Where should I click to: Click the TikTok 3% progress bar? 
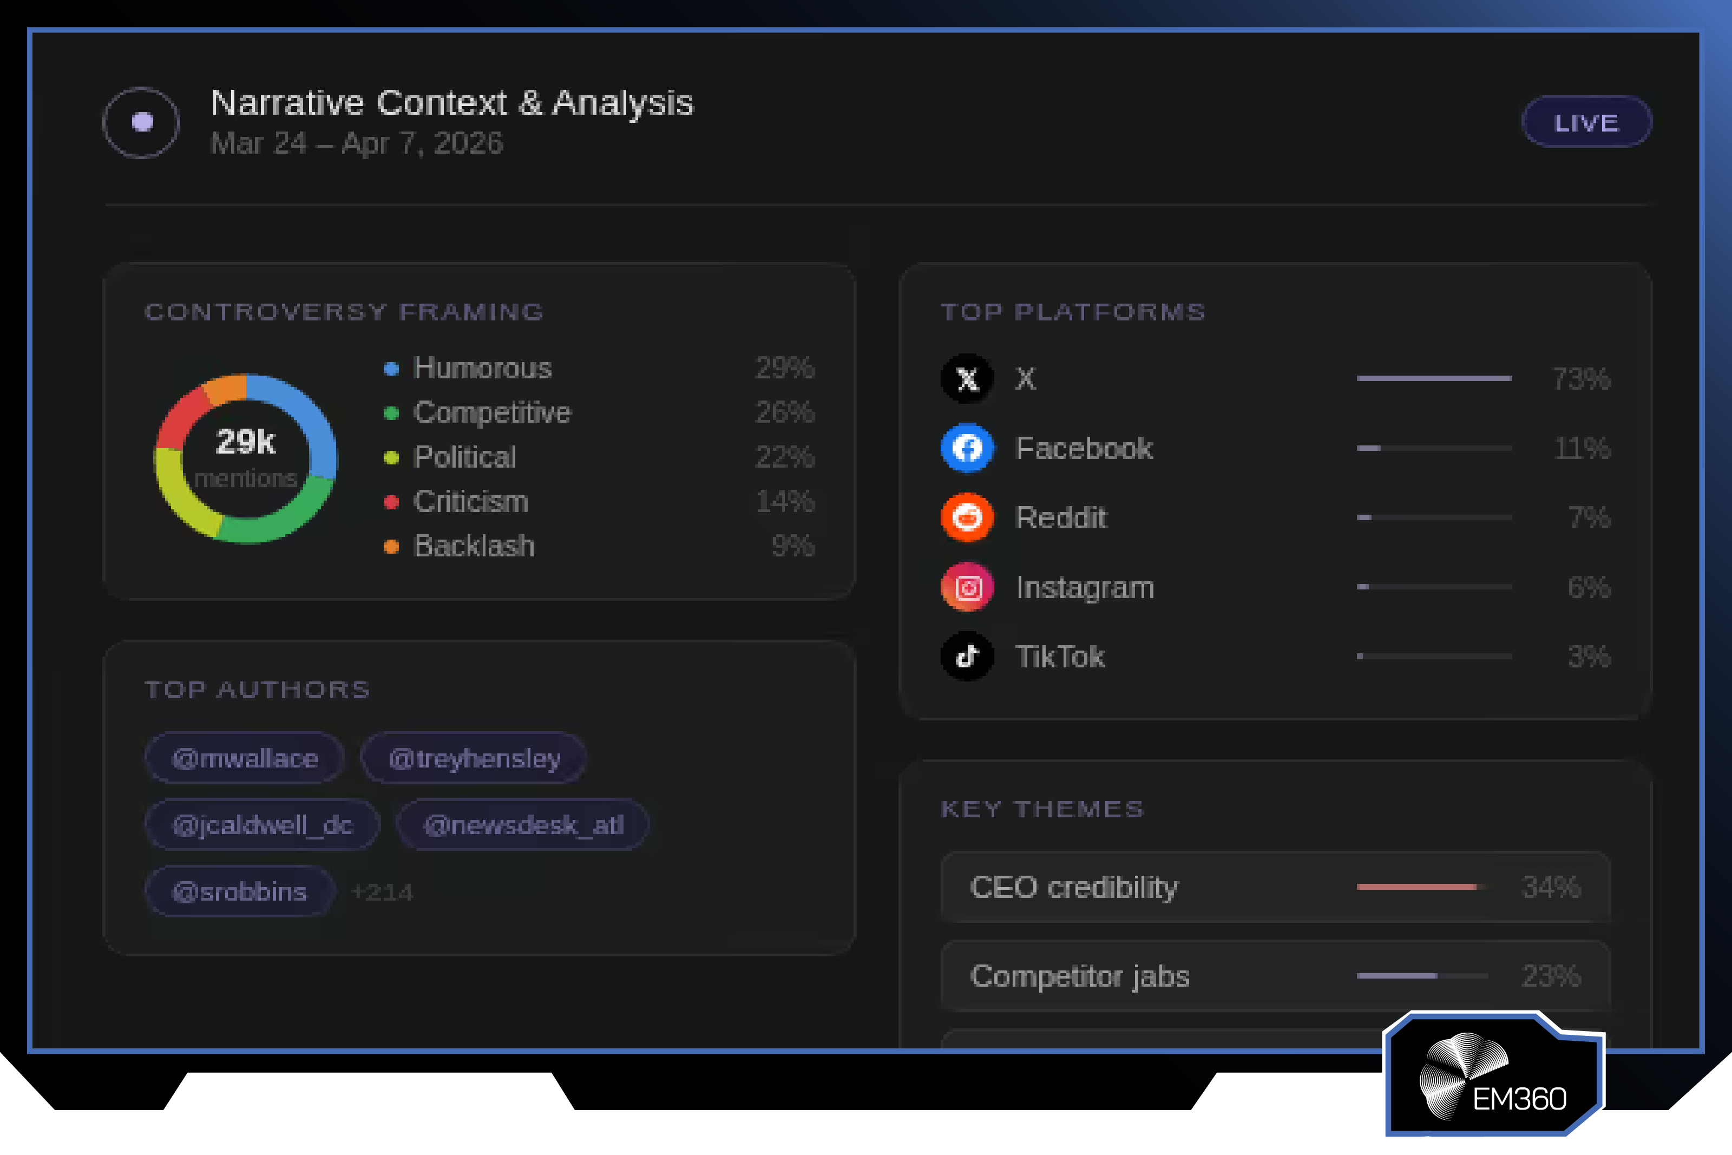click(1434, 657)
